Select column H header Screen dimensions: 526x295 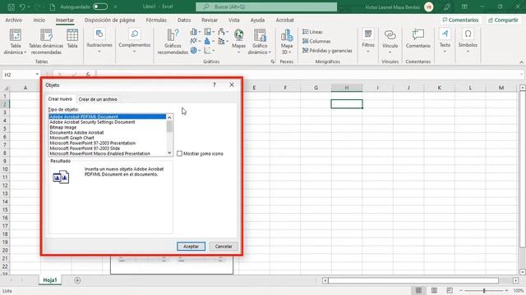347,88
